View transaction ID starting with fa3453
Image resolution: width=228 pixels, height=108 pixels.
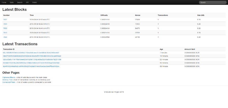[31, 66]
